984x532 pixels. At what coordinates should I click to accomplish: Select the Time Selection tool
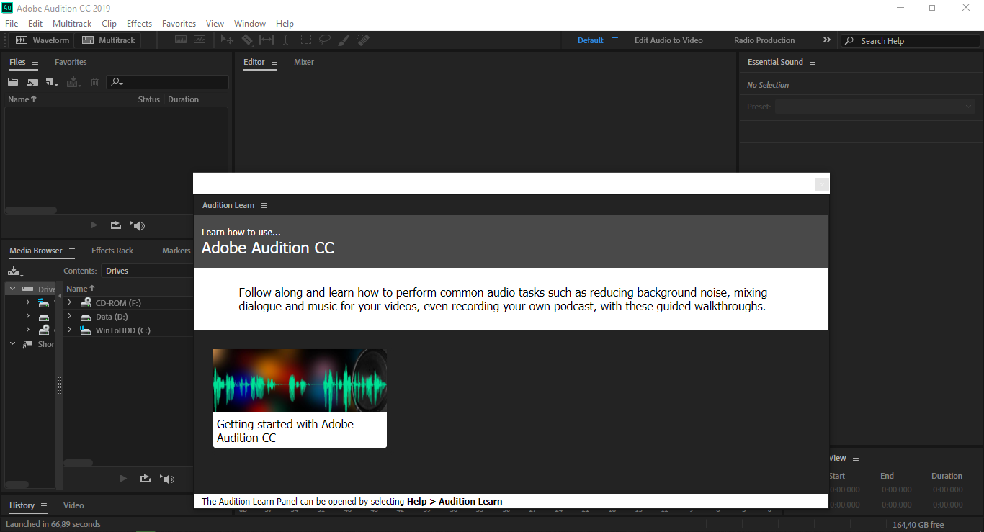click(x=285, y=40)
